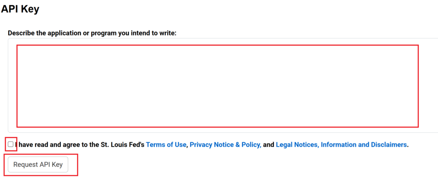Open Legal Notices, Information and Disclaimers link
This screenshot has width=438, height=178.
tap(341, 145)
